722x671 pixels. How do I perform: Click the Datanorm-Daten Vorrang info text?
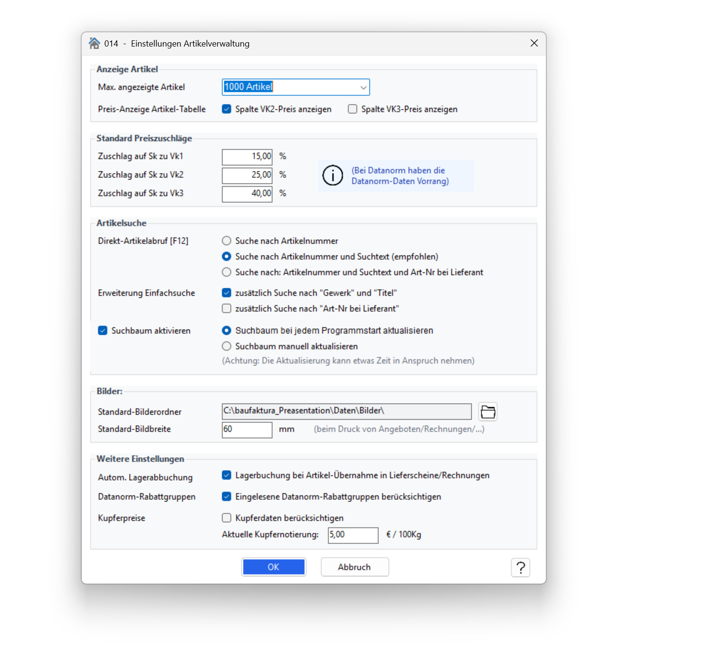(400, 176)
